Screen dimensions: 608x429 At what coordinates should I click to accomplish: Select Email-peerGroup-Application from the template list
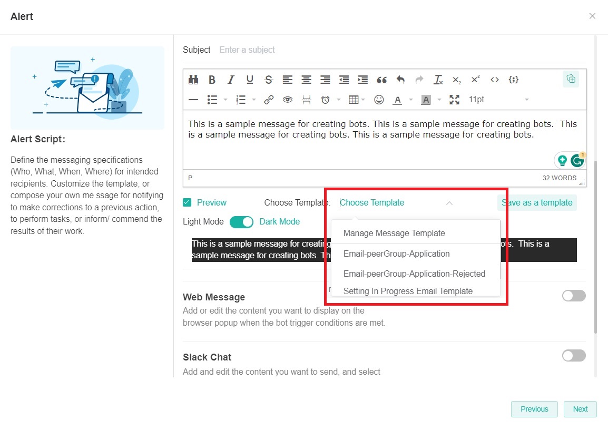pos(396,253)
